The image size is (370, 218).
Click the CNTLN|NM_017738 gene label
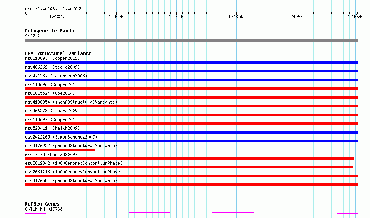pyautogui.click(x=44, y=209)
